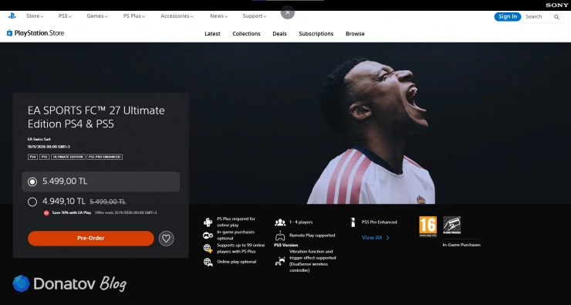Expand the Store dropdown menu
This screenshot has width=571, height=305.
coord(35,16)
